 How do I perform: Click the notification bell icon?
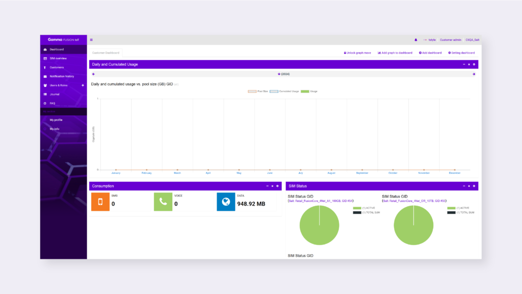(x=415, y=40)
